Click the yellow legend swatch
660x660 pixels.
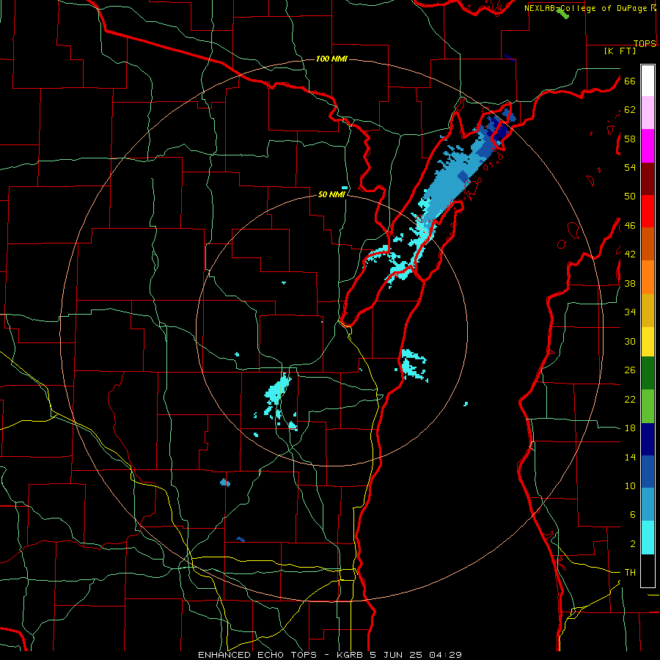click(648, 341)
